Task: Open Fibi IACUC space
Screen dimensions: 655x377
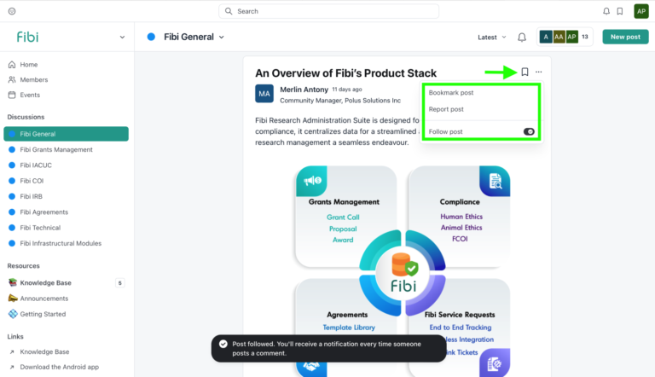Action: pos(66,165)
